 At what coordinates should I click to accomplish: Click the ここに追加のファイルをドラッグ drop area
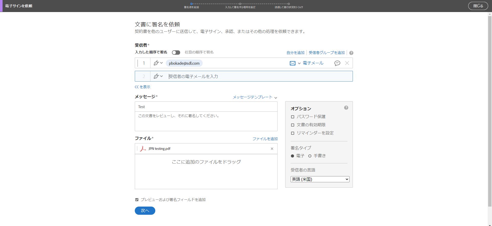point(206,172)
